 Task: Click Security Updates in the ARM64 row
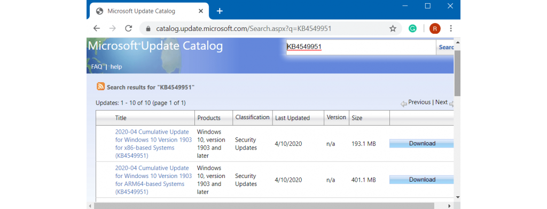click(x=246, y=180)
